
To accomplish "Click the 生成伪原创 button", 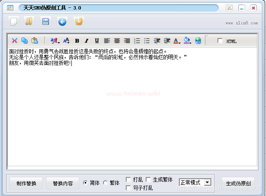I will pyautogui.click(x=238, y=183).
